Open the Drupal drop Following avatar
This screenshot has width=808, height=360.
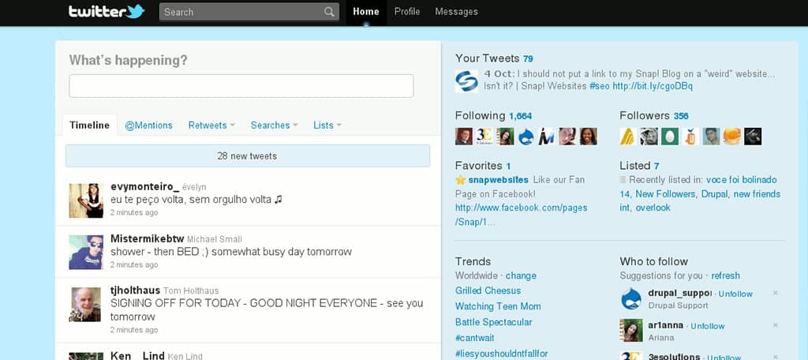point(526,136)
